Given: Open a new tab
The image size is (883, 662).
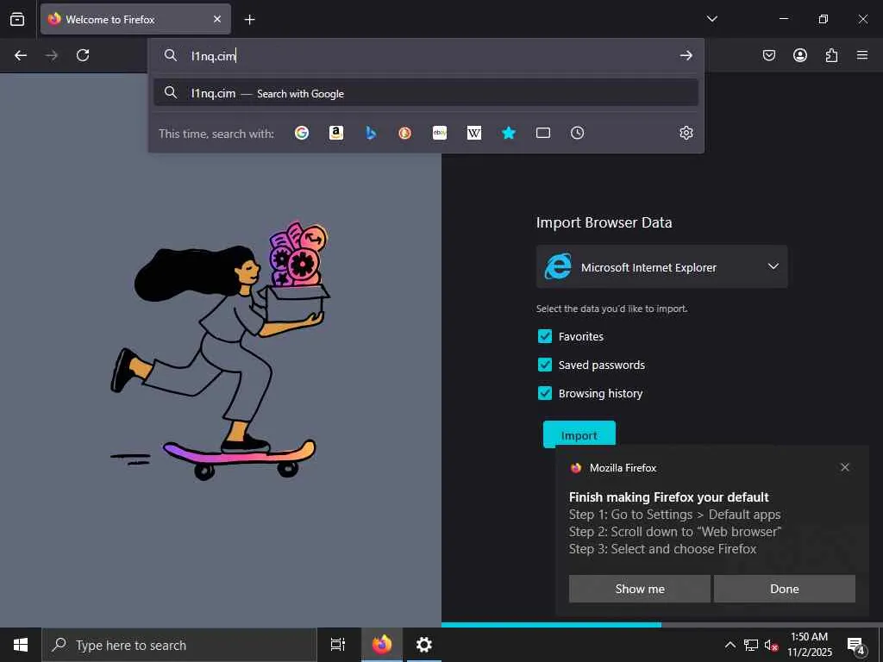Looking at the screenshot, I should point(249,20).
